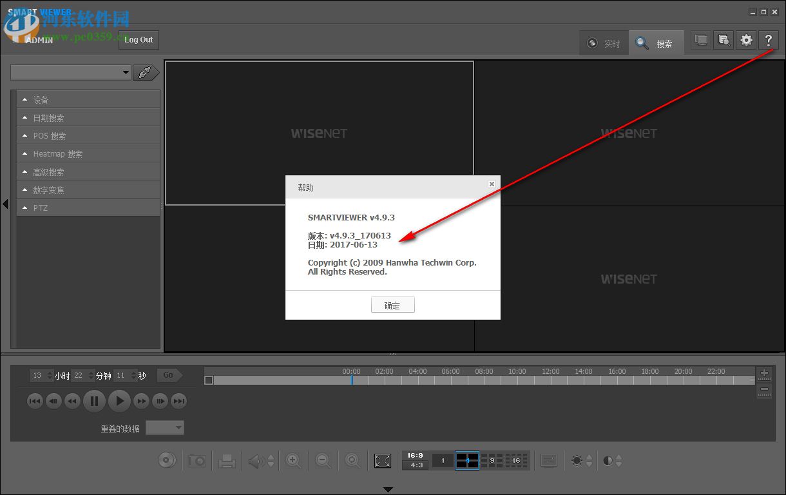
Task: Mute audio with the speaker icon
Action: tap(256, 460)
